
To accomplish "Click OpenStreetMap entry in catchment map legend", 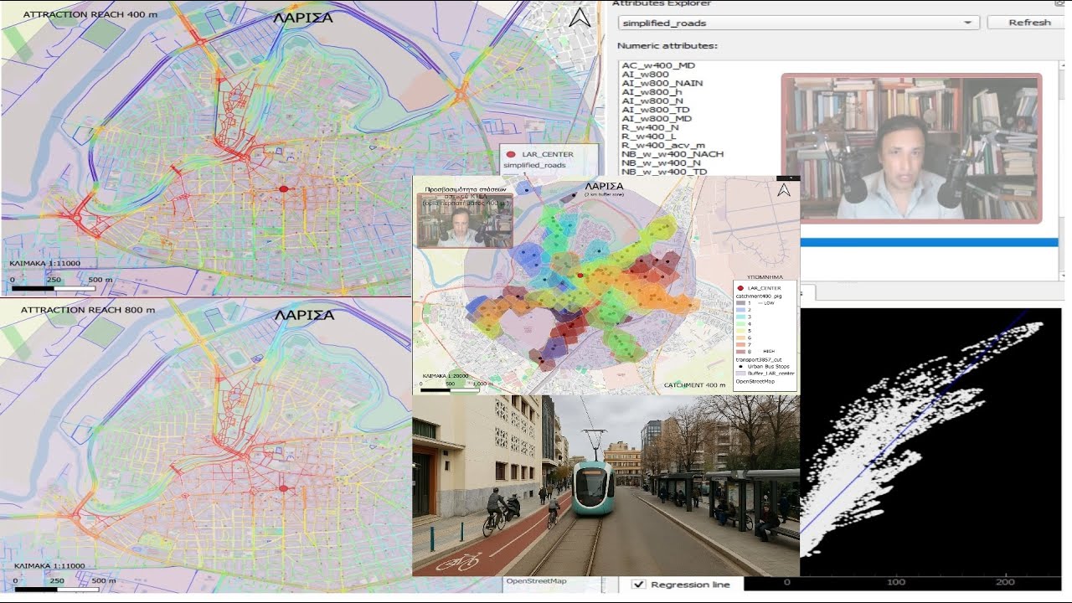I will [x=755, y=382].
